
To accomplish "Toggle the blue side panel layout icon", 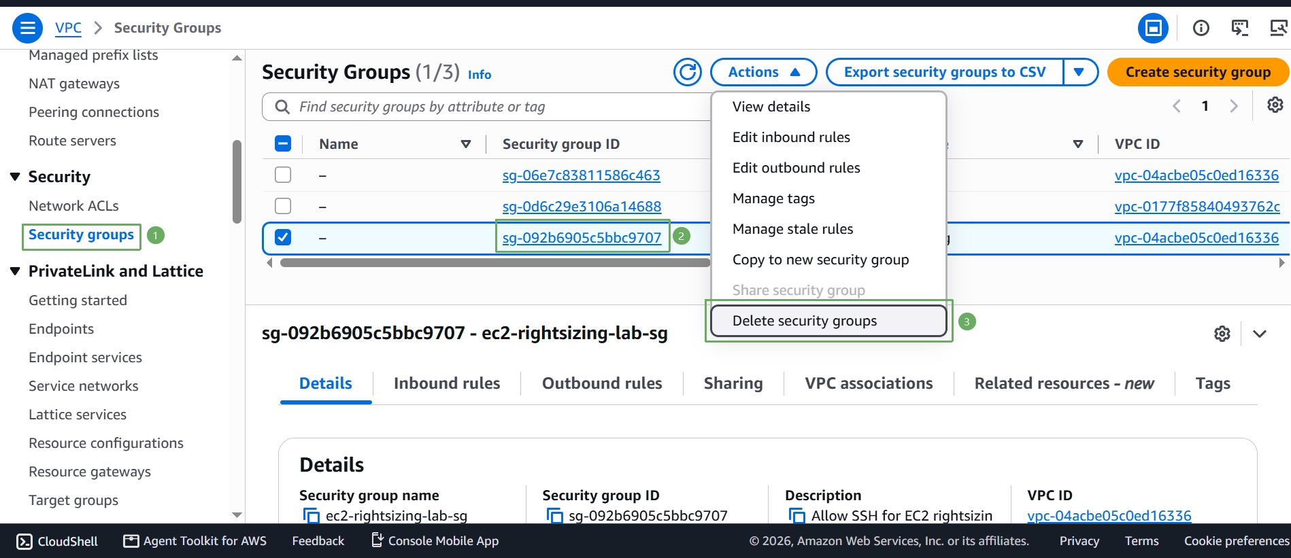I will click(x=1153, y=28).
